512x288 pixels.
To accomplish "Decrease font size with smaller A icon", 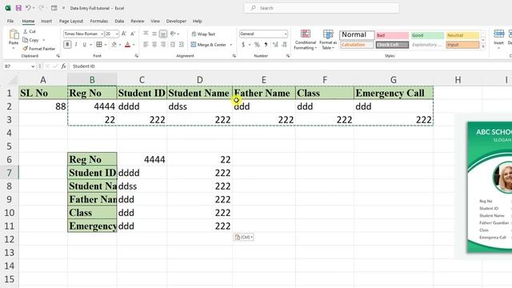I will point(133,34).
